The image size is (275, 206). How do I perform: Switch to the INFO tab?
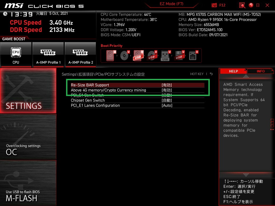(260, 71)
